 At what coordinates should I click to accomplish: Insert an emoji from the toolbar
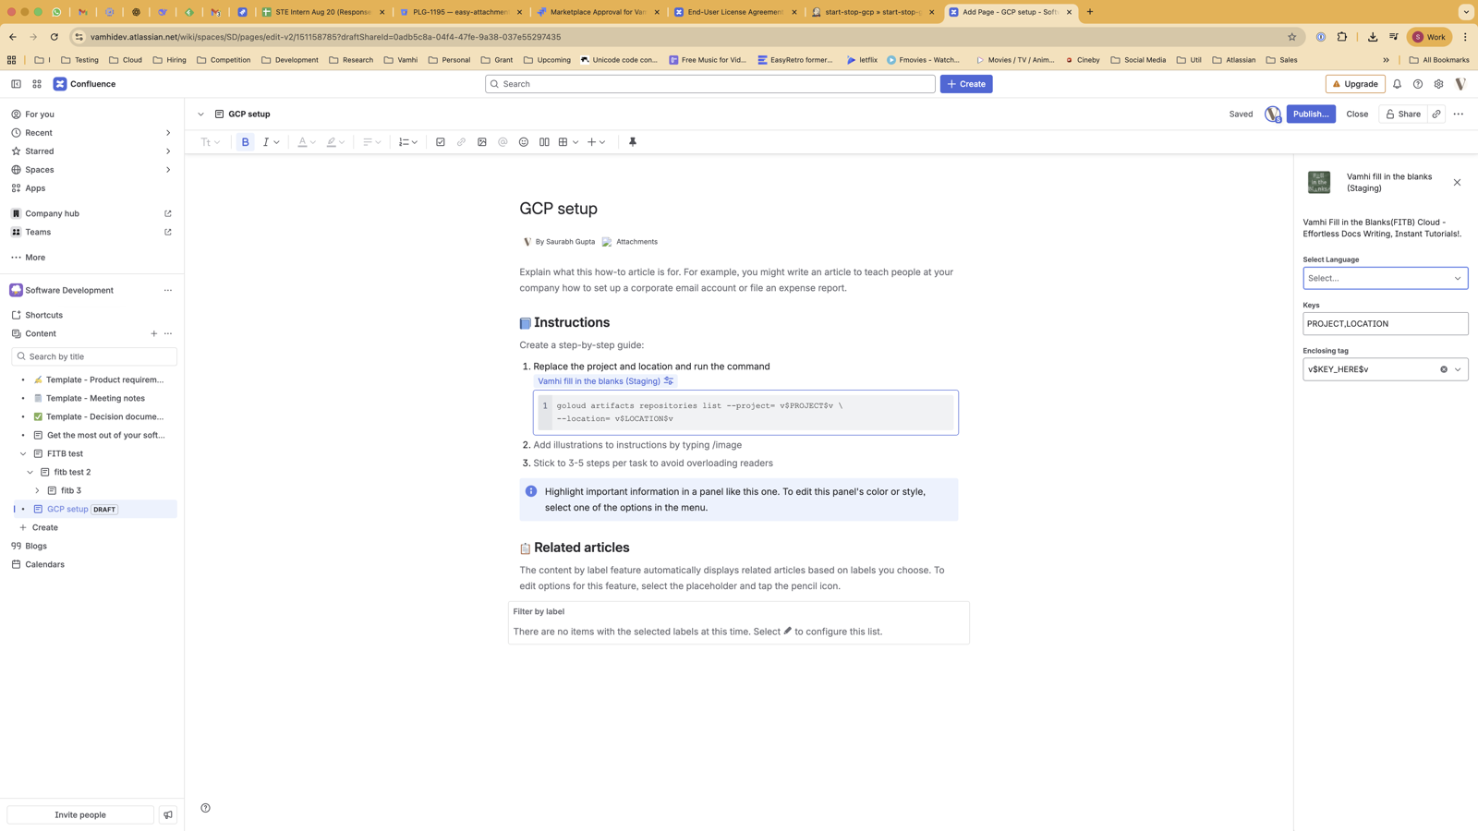coord(524,142)
